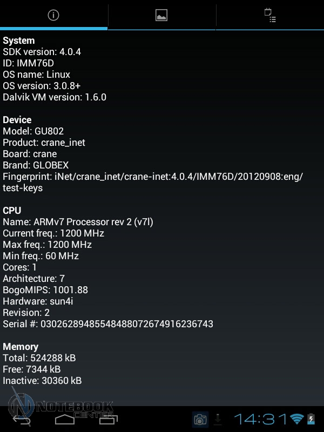Tap the Total: 524288 kB memory line

point(39,358)
